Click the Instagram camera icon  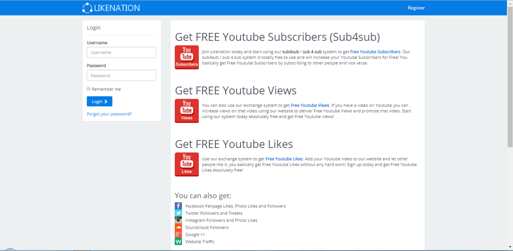[178, 220]
